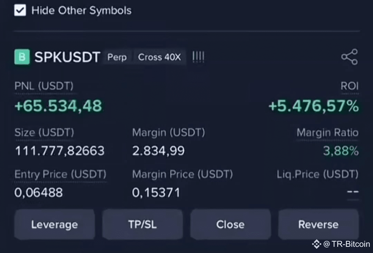The image size is (373, 253).
Task: Click the Entry Price (USDT) label
Action: [x=60, y=174]
